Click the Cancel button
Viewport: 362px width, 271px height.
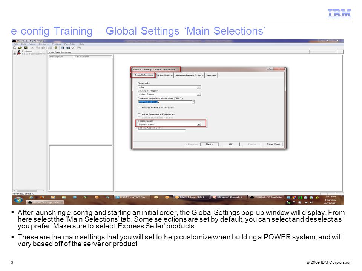click(252, 144)
